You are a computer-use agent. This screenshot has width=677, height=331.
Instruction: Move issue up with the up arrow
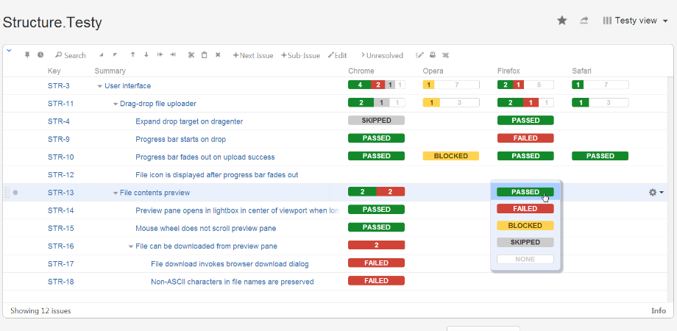(132, 55)
